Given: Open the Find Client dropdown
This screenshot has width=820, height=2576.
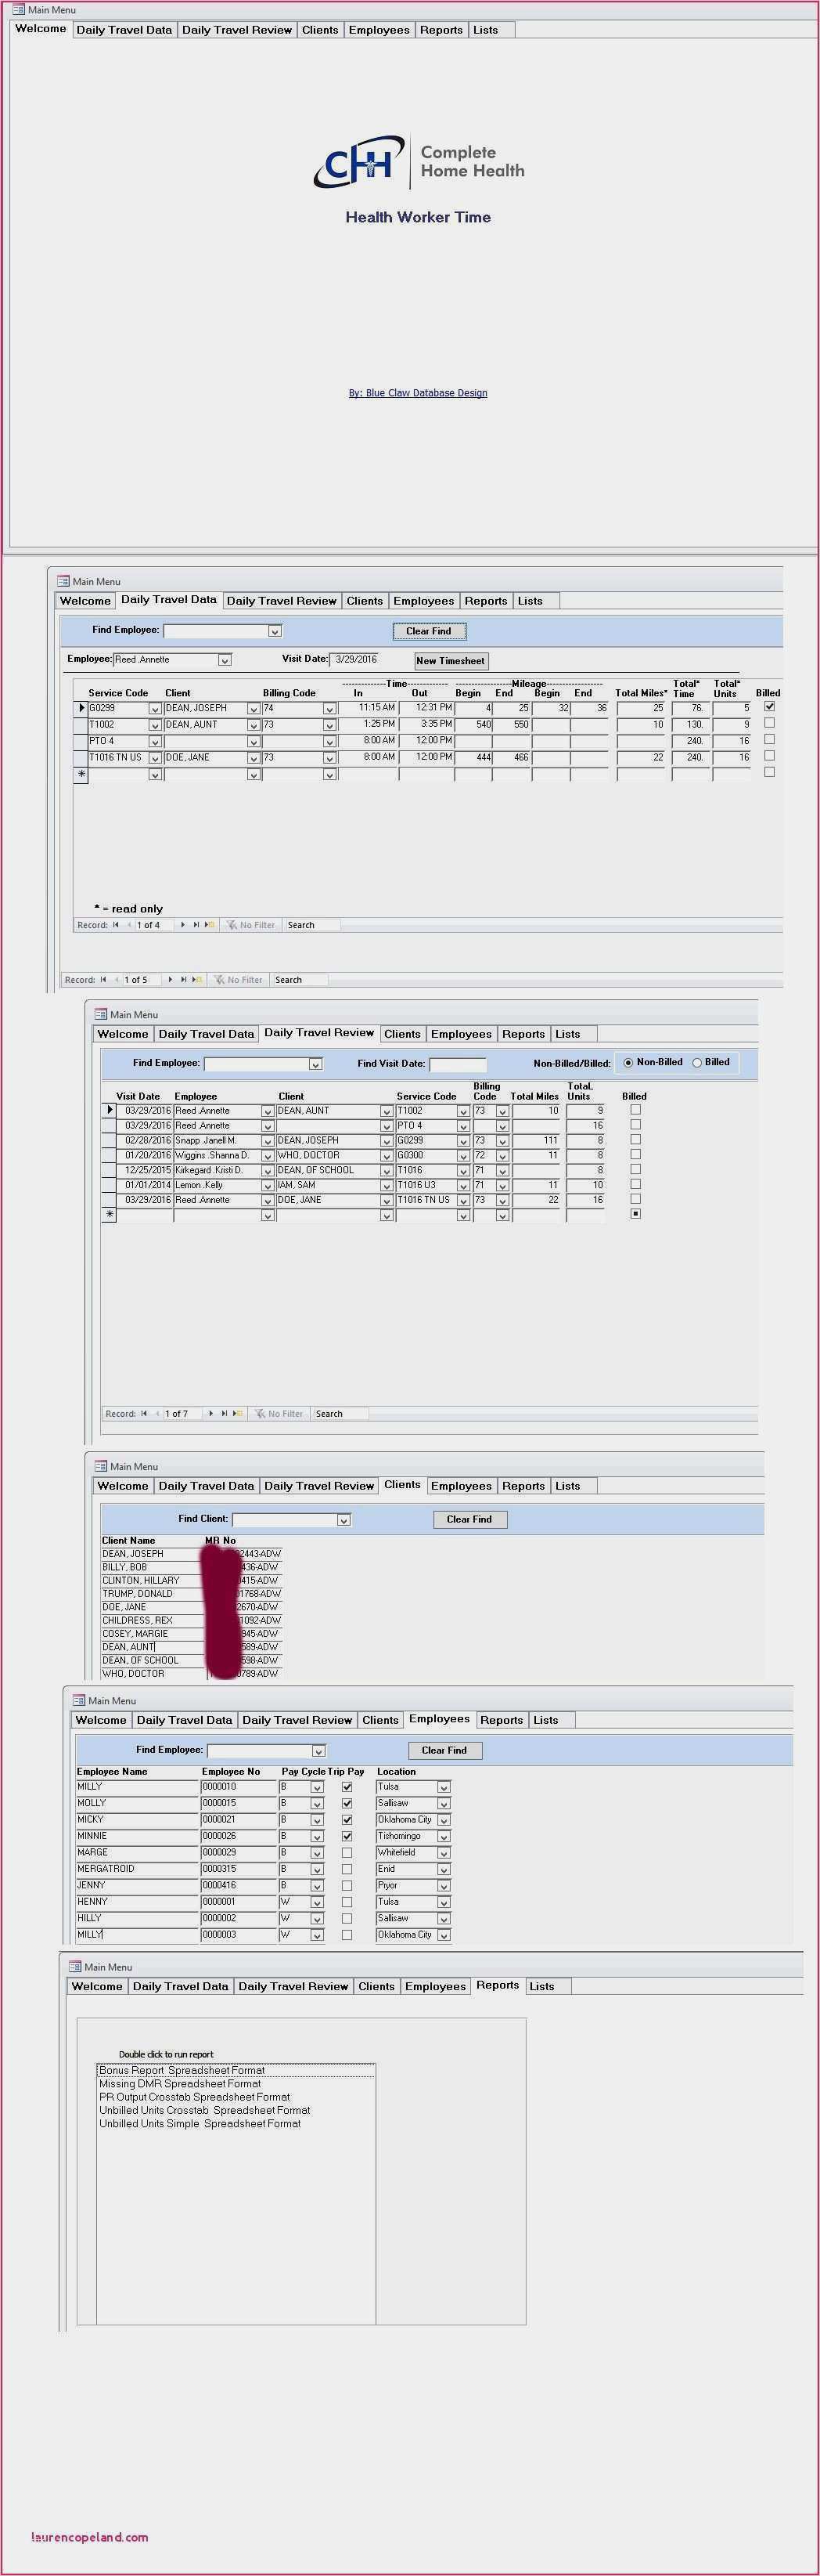Looking at the screenshot, I should pos(343,1520).
